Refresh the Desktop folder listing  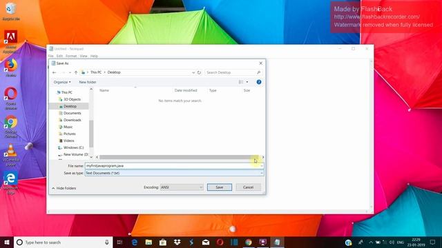[x=199, y=72]
